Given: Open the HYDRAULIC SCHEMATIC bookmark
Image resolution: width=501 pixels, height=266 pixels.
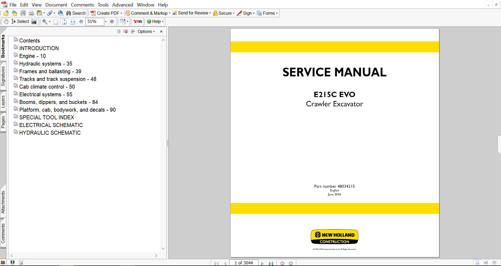Looking at the screenshot, I should (x=50, y=133).
